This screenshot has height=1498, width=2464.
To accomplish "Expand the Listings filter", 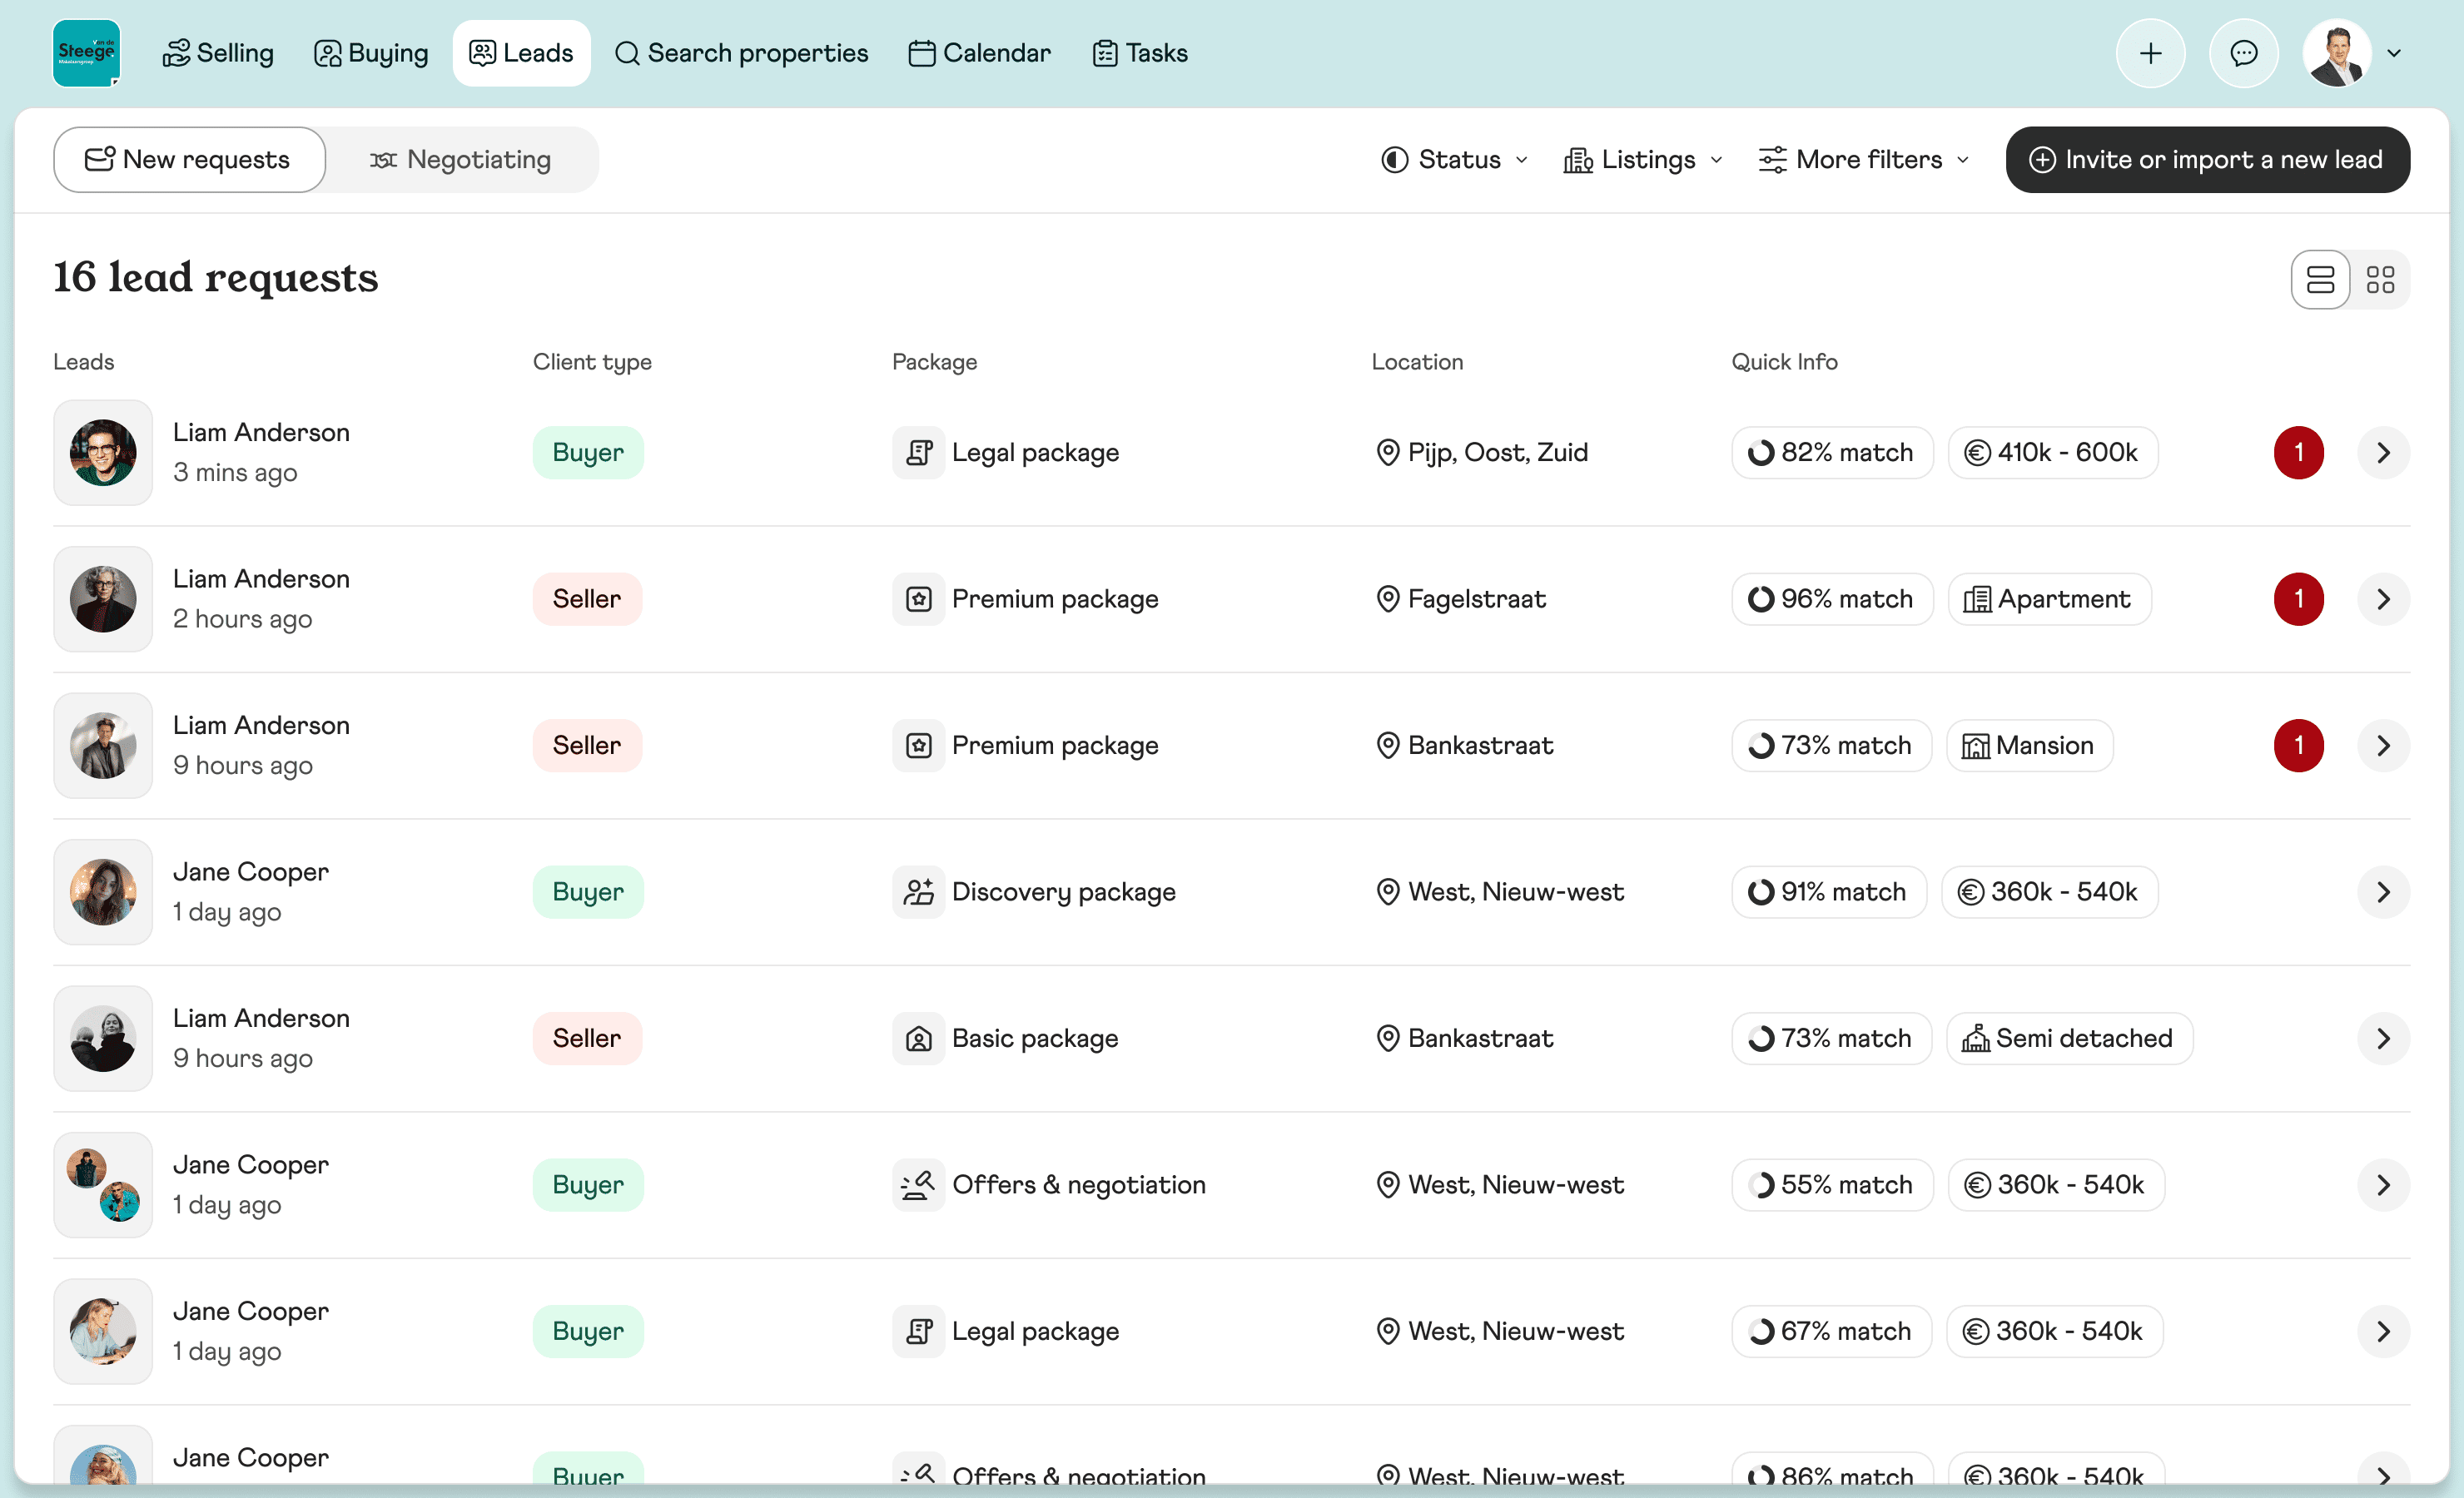I will [x=1642, y=159].
